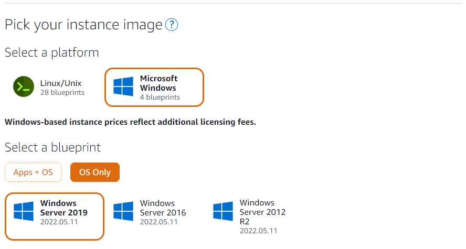This screenshot has width=466, height=249.
Task: Select the OS Only blueprint filter
Action: (95, 172)
